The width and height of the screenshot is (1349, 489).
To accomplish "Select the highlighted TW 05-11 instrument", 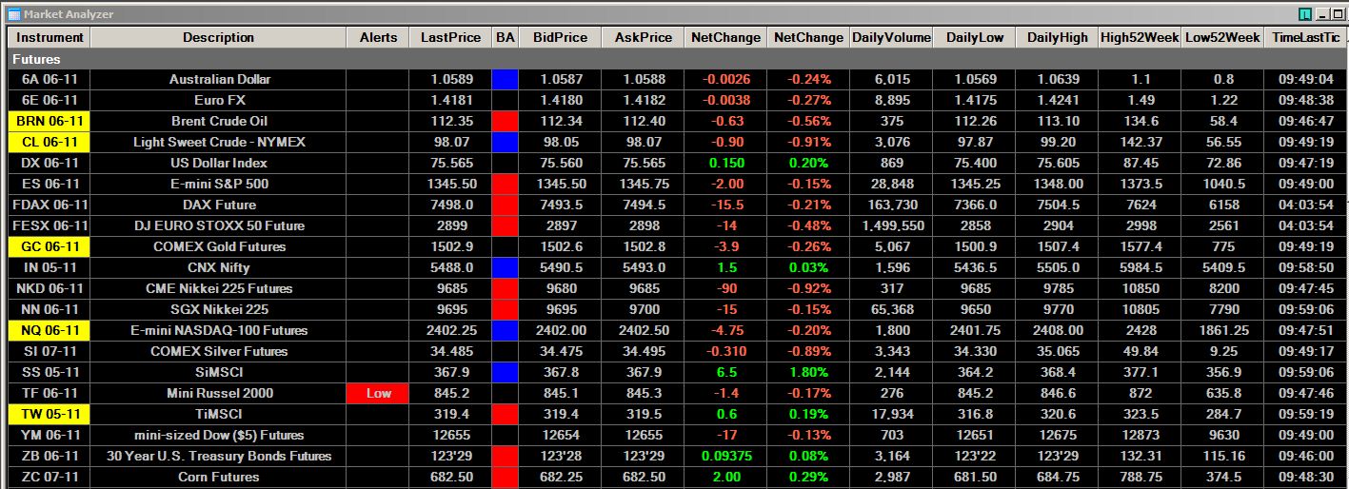I will click(50, 414).
